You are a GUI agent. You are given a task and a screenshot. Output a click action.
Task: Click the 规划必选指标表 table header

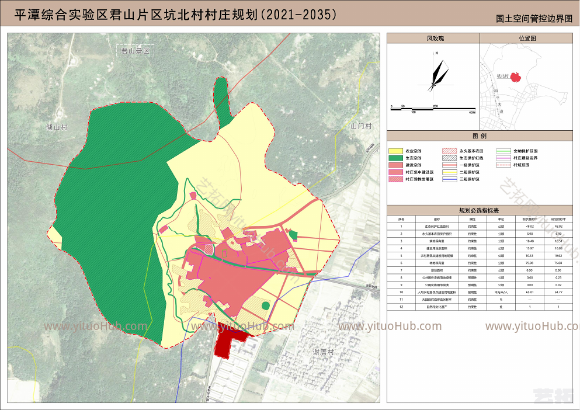pos(479,211)
